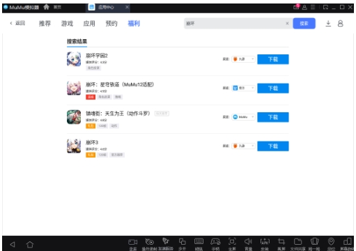Expand channel dropdown for 崩坏：星穹铁道
Screen dimensions: 356x251
click(243, 88)
